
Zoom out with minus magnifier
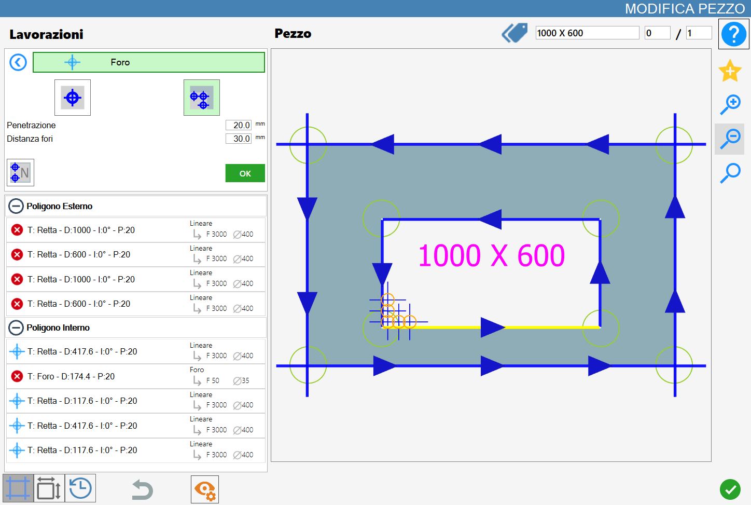730,139
